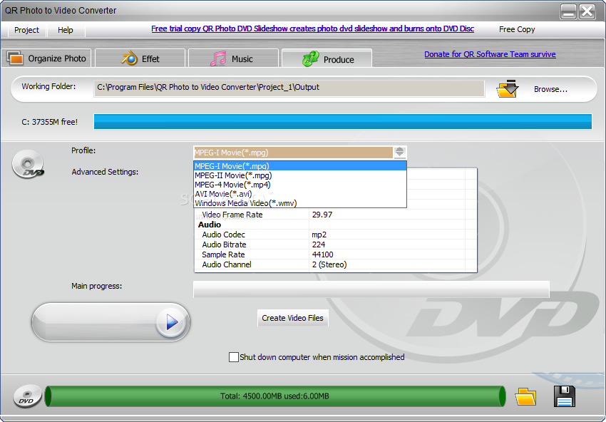Click the Sample Rate row label

(x=223, y=254)
